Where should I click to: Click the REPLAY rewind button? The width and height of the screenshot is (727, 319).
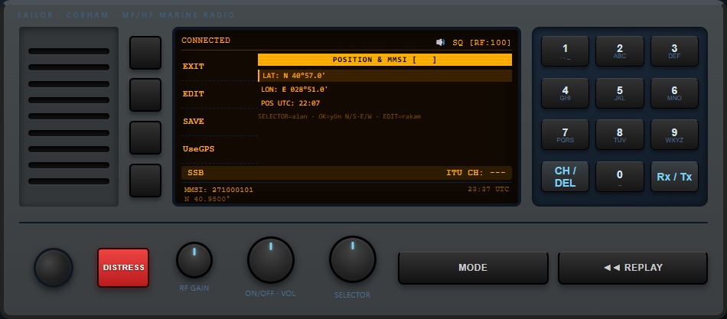coord(633,268)
